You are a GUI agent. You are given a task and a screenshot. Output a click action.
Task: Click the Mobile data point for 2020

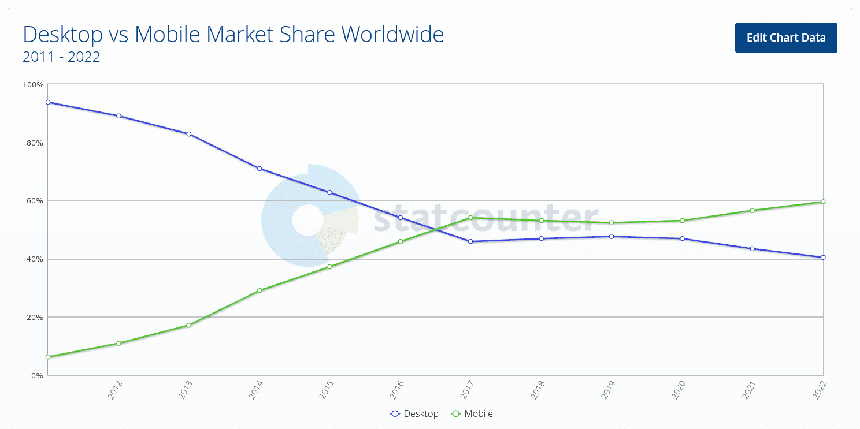pos(682,221)
